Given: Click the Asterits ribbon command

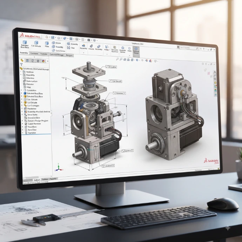Looking at the screenshot, I should [x=92, y=47].
